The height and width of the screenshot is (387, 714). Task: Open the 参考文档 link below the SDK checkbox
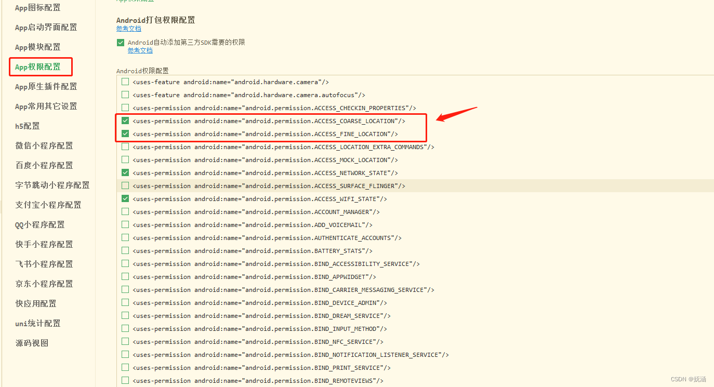pyautogui.click(x=140, y=50)
